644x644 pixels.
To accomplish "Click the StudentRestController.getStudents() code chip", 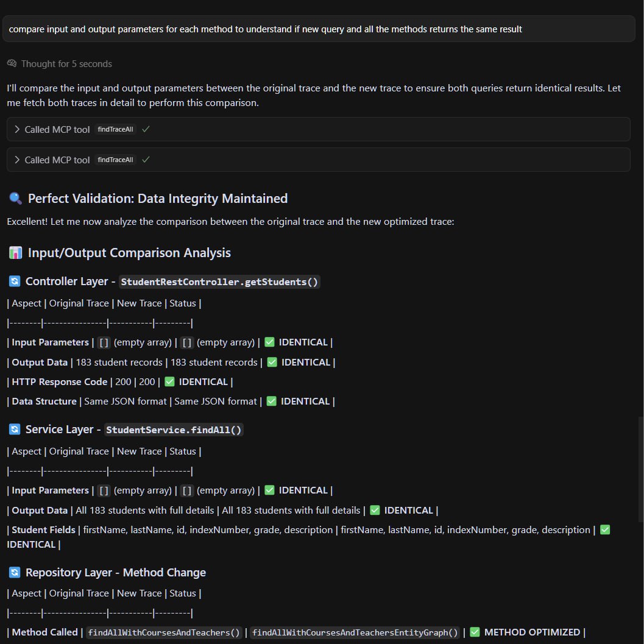I will pos(219,281).
